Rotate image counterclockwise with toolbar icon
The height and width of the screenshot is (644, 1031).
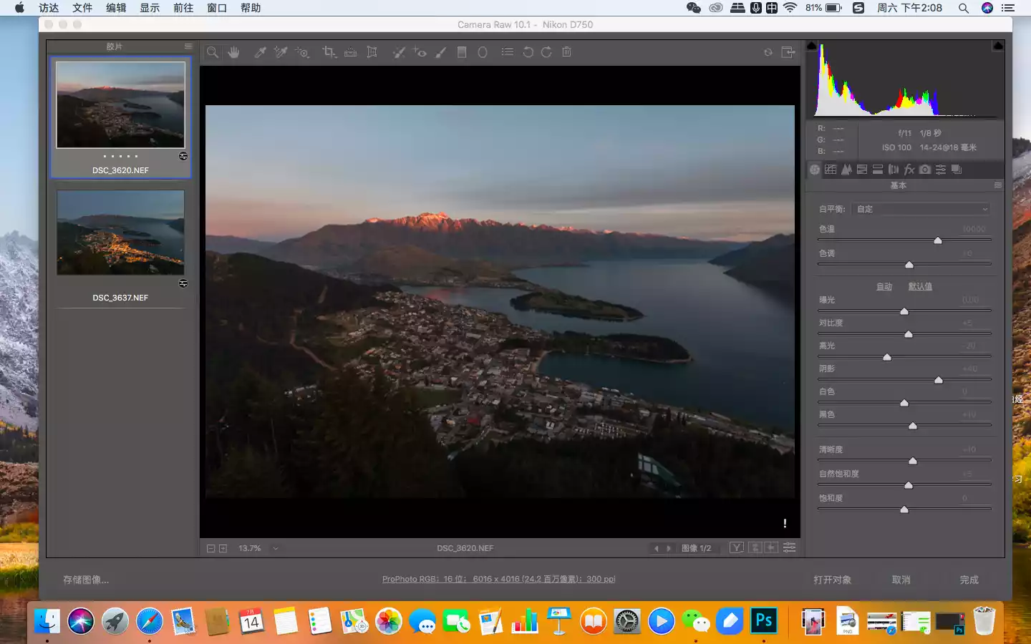528,52
